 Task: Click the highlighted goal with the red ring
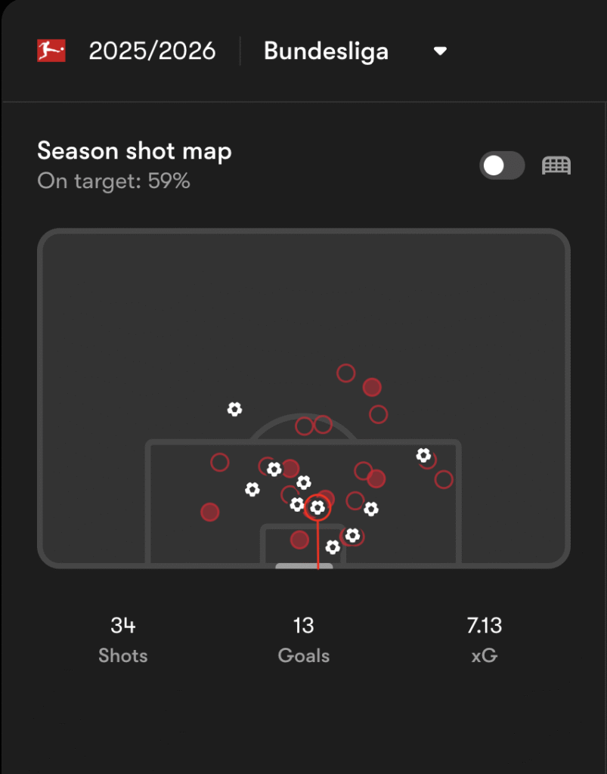(317, 508)
